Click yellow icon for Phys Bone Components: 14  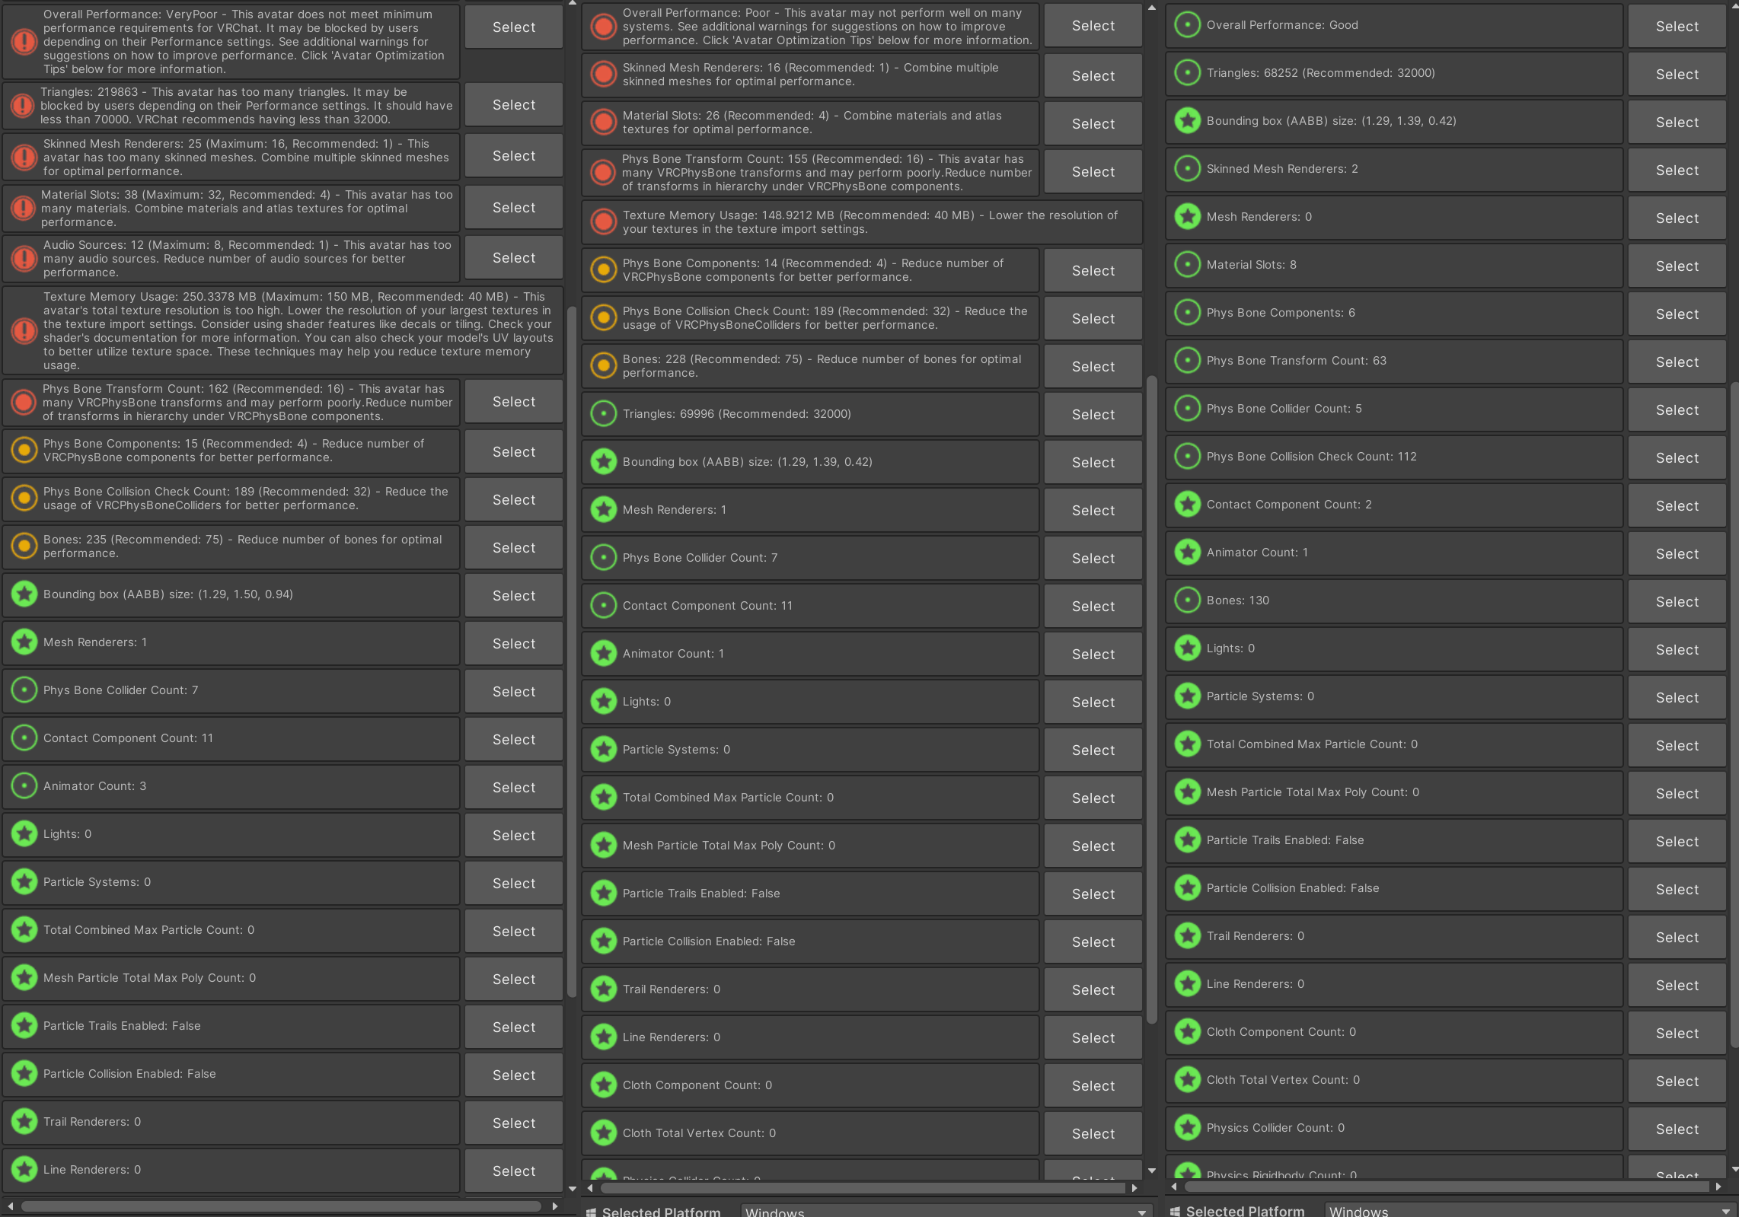603,270
